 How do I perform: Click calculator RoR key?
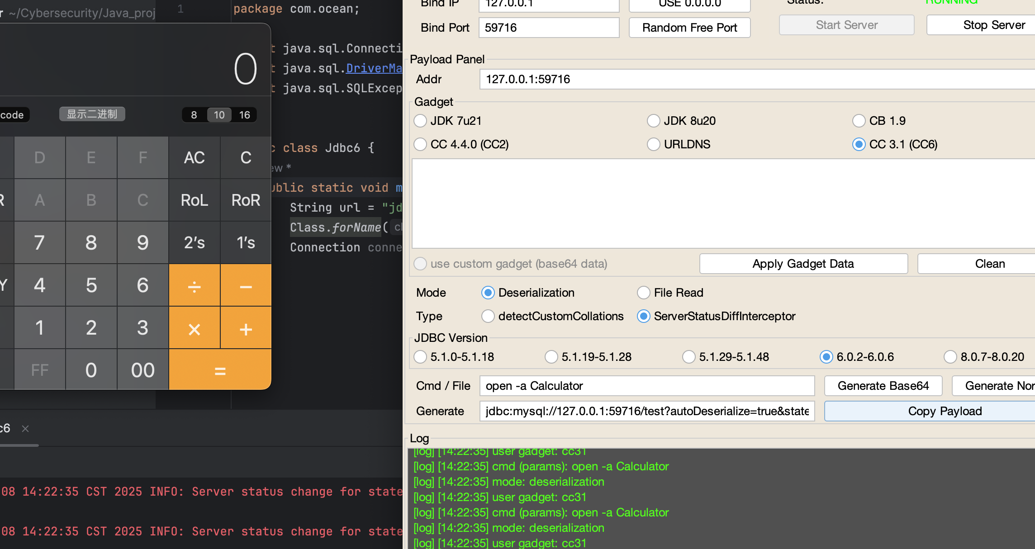tap(246, 200)
